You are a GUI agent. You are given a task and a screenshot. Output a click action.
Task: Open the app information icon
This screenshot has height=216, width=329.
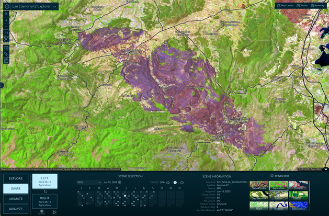tap(7, 6)
